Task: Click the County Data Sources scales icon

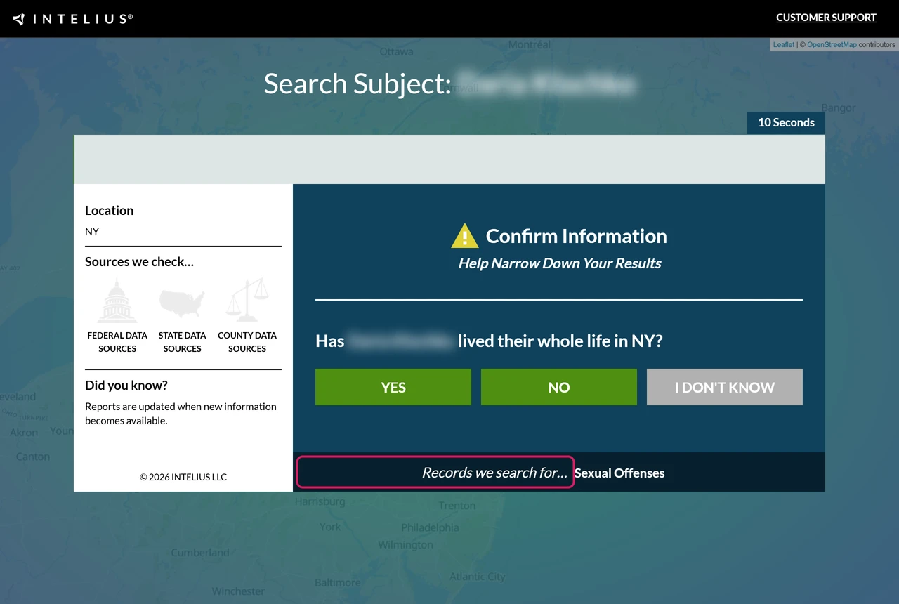Action: [247, 300]
